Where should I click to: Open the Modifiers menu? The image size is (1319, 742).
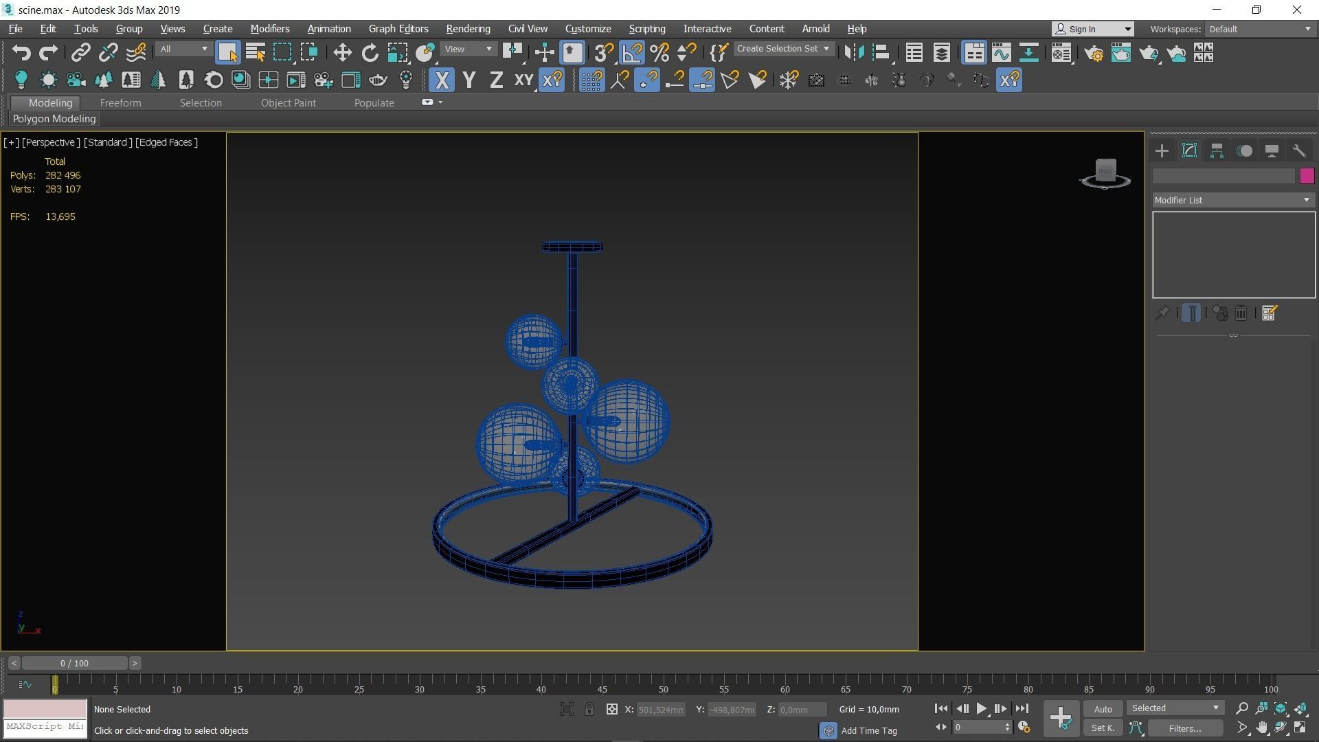[269, 29]
